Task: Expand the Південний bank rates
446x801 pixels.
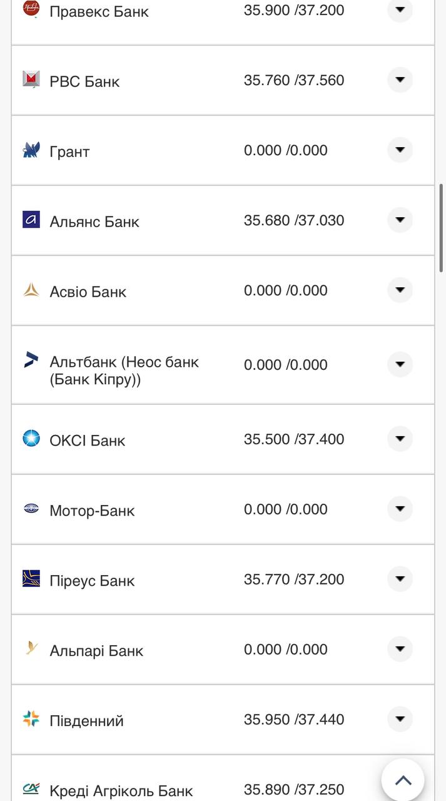Action: point(400,720)
